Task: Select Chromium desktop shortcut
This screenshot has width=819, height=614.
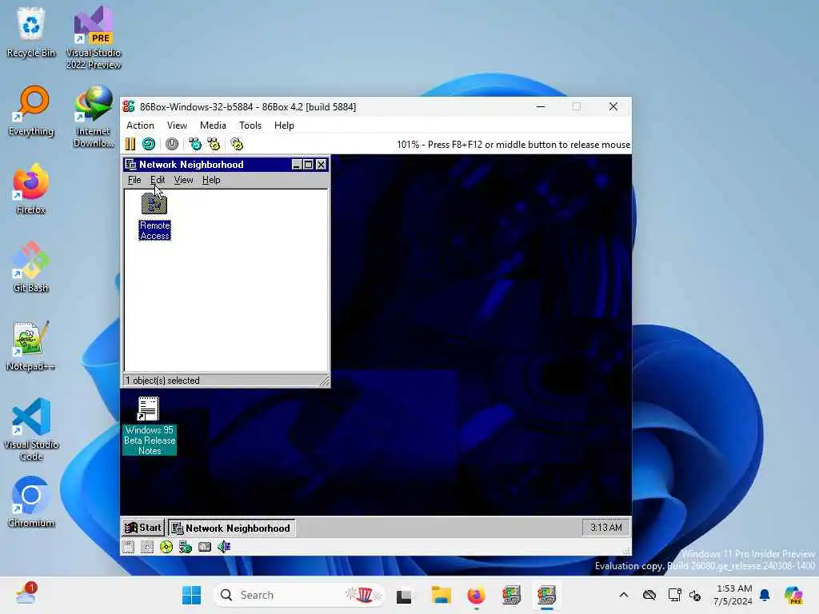Action: [x=31, y=502]
